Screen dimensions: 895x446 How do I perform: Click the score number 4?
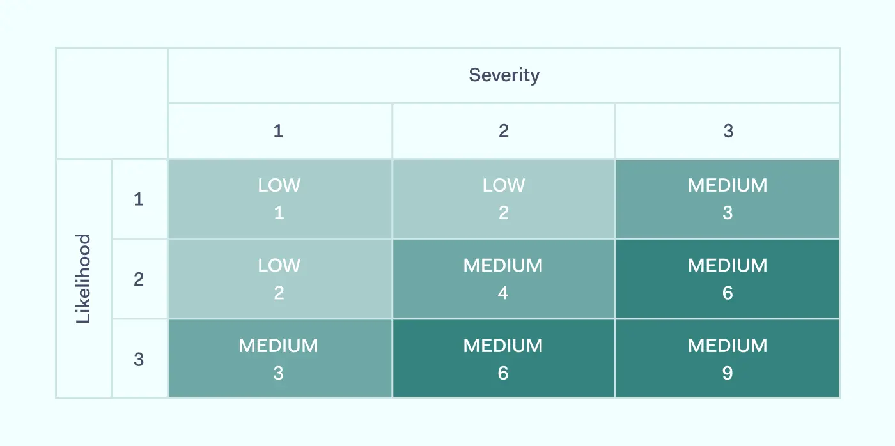503,293
